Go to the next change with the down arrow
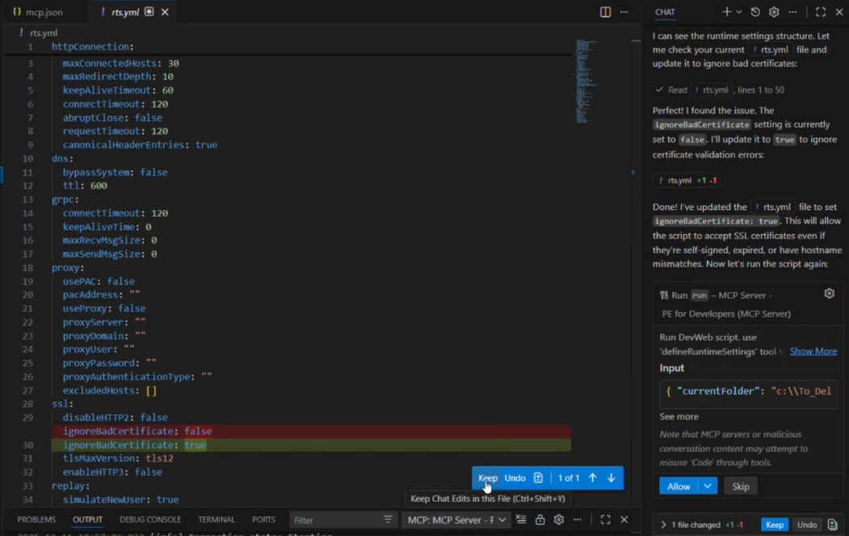 click(611, 478)
